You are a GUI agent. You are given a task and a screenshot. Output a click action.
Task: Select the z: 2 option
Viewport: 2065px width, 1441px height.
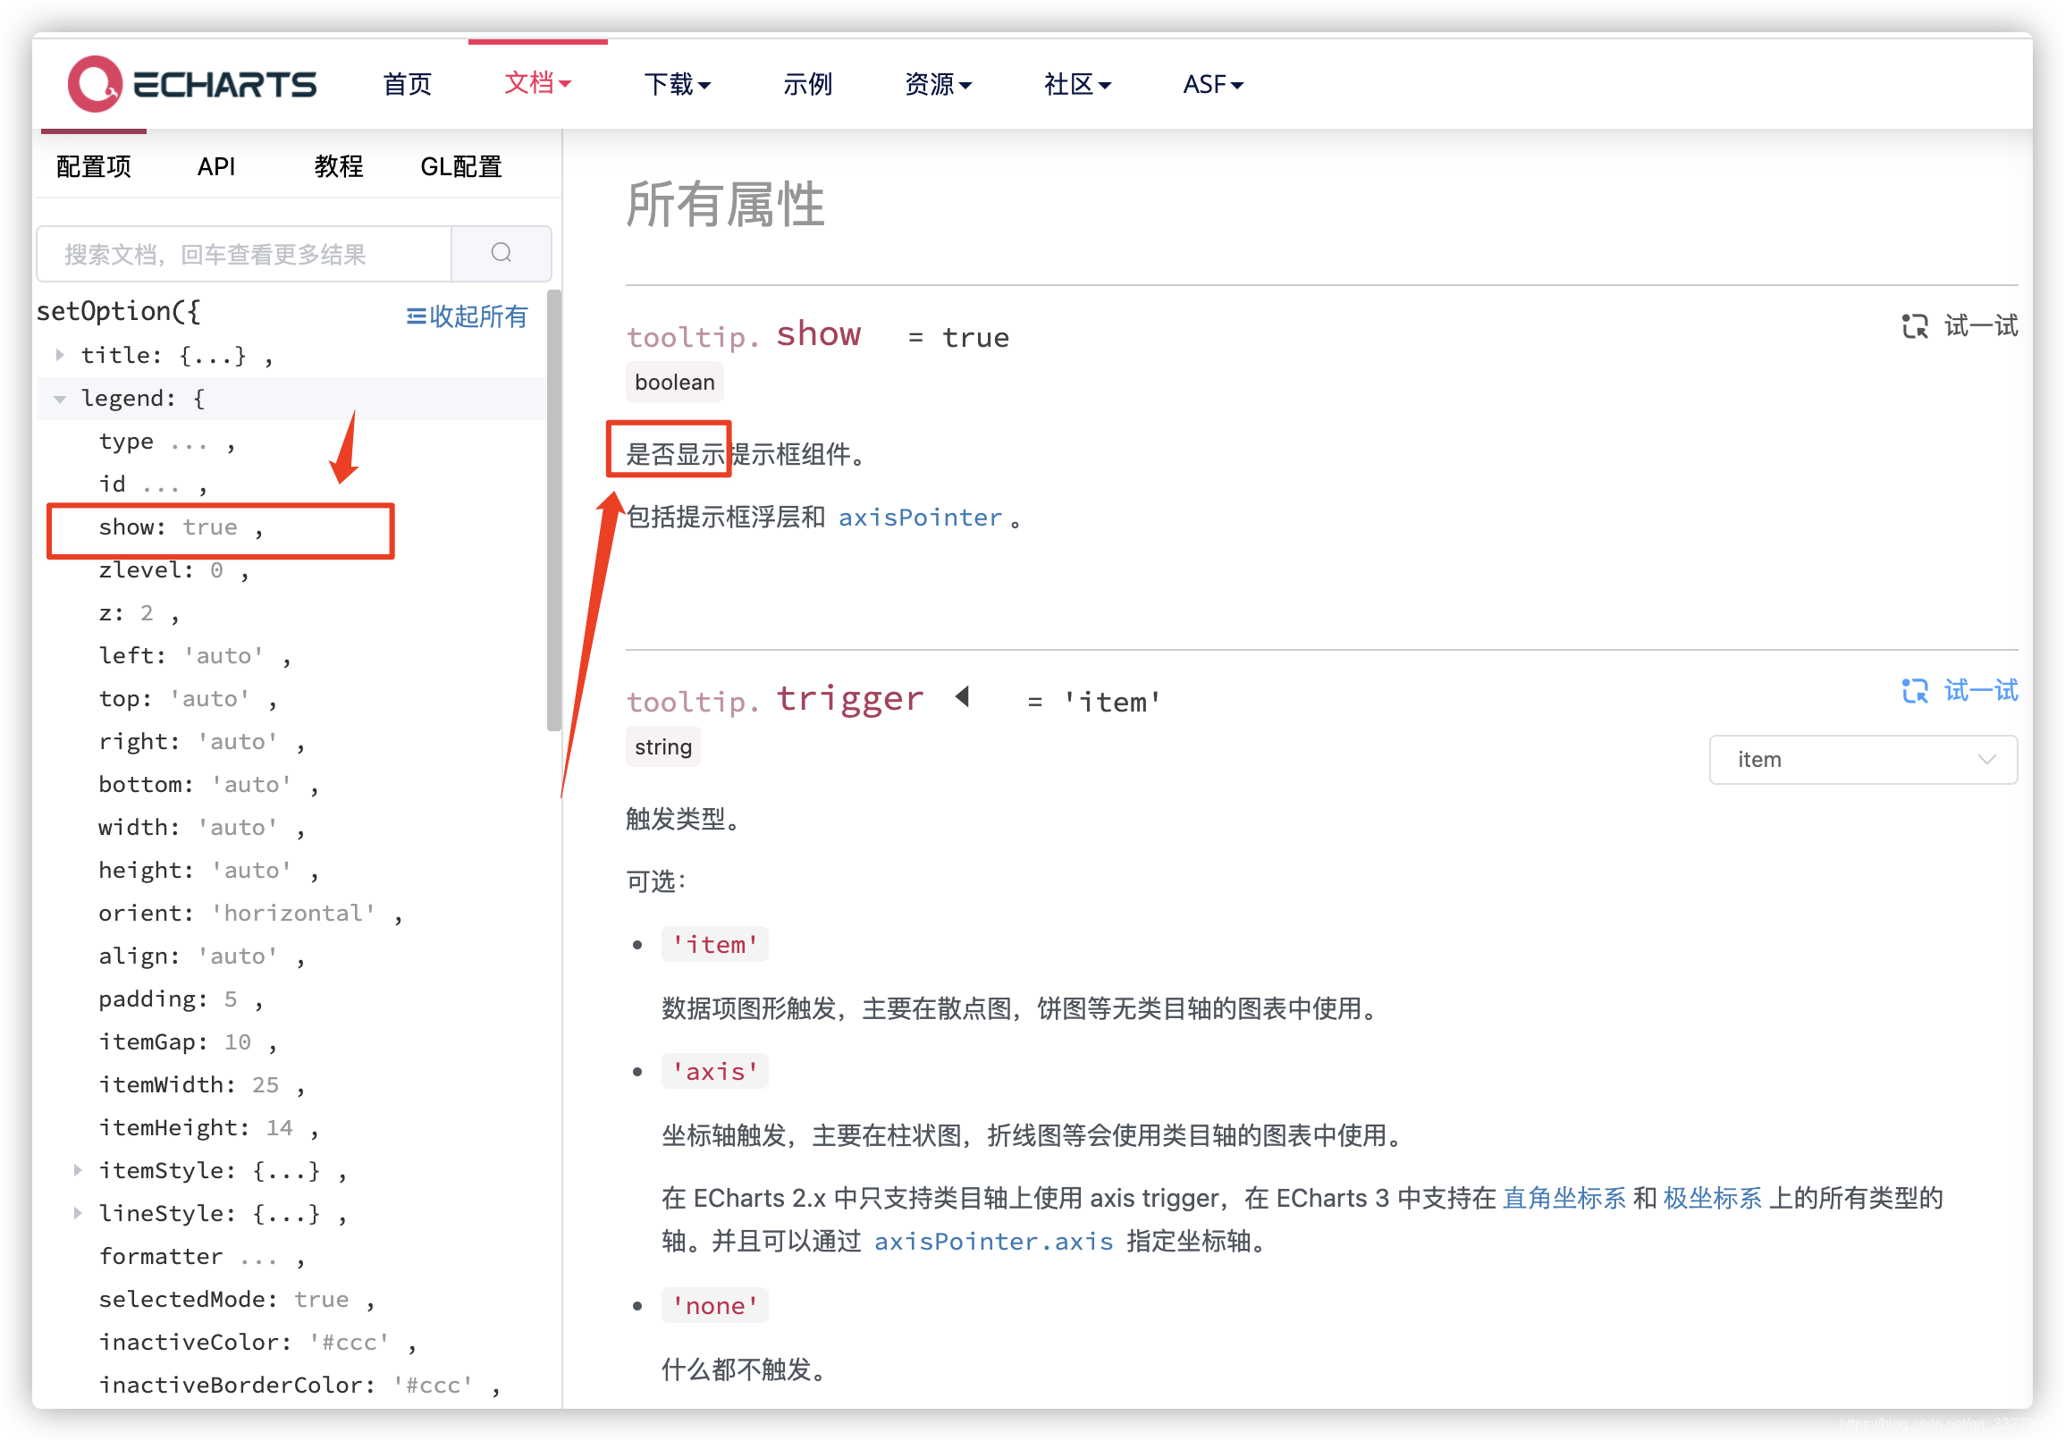pos(139,613)
